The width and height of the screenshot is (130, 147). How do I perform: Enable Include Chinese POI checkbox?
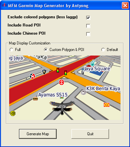click(x=88, y=34)
